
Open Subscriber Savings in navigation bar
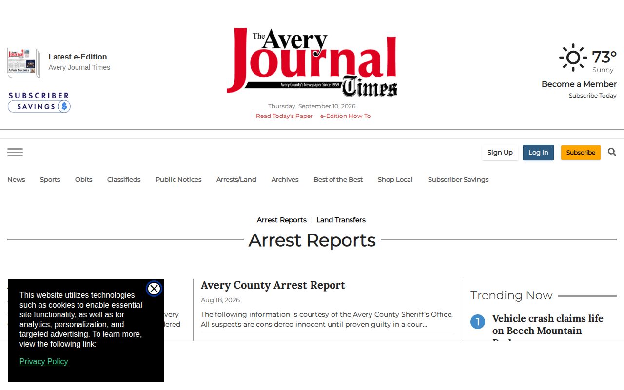point(458,179)
